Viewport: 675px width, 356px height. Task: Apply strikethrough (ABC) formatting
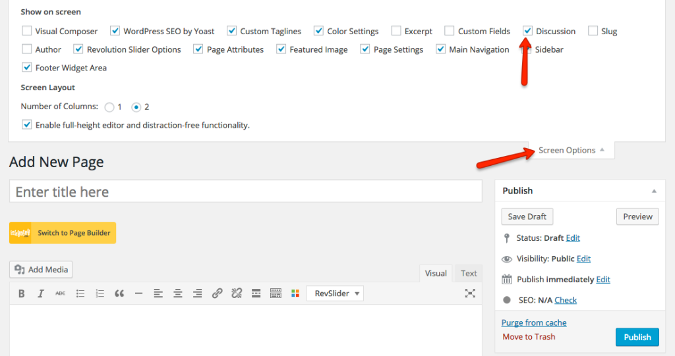point(60,293)
